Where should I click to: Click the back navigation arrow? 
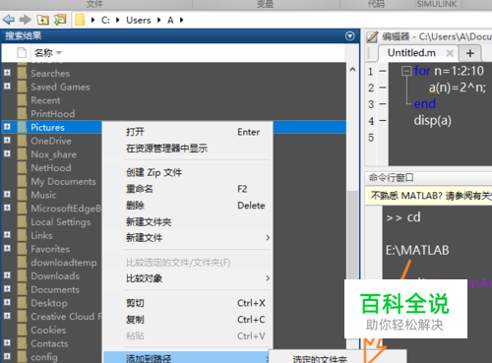[x=9, y=20]
